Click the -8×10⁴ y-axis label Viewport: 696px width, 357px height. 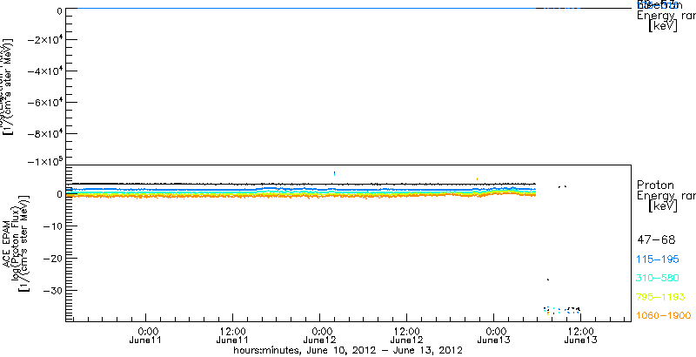(x=44, y=134)
